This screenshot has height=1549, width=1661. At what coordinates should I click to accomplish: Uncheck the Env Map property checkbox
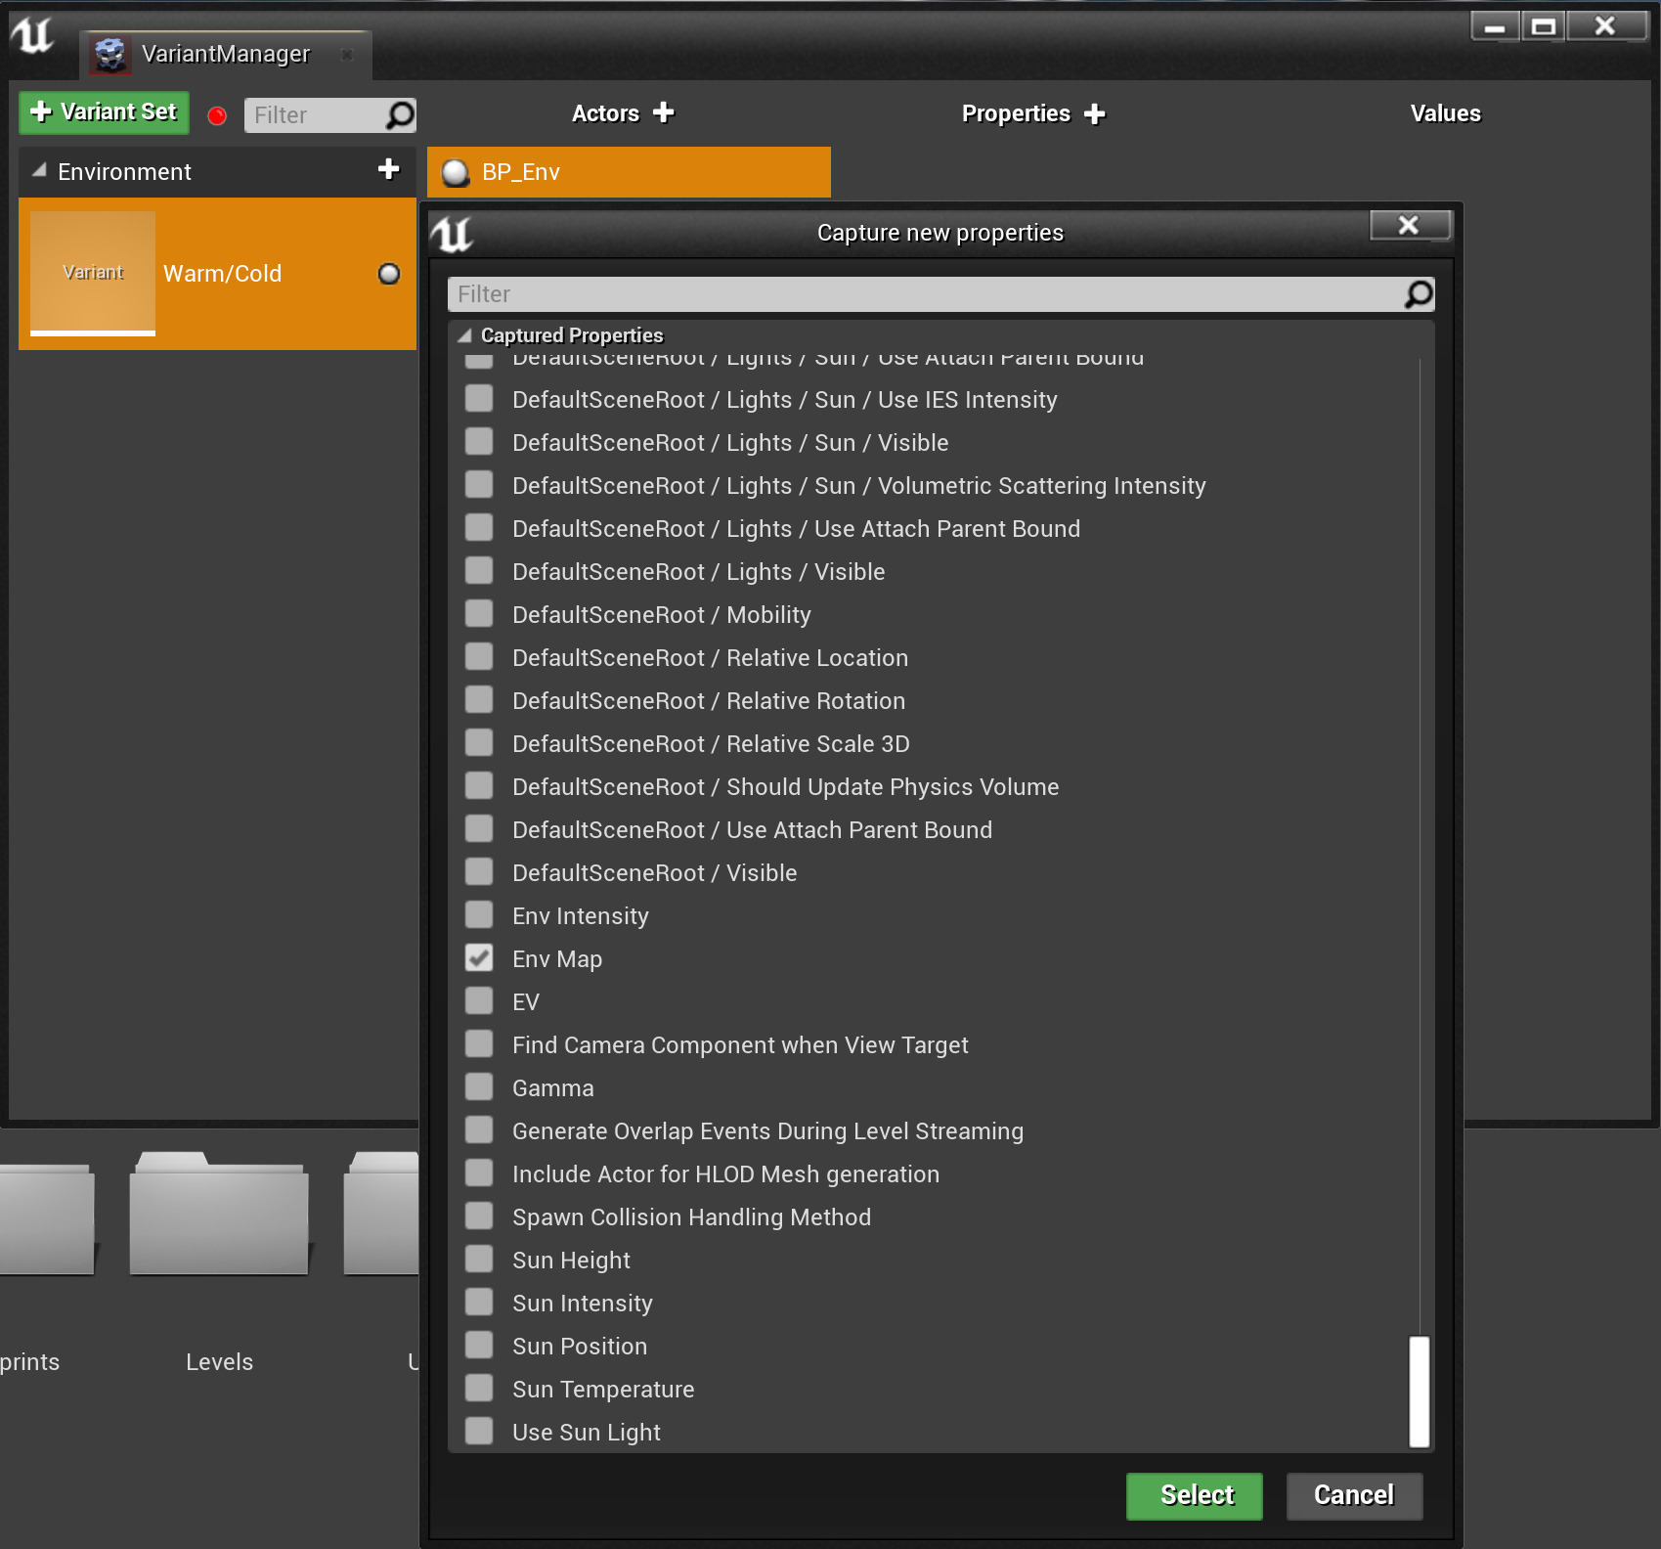[x=479, y=958]
